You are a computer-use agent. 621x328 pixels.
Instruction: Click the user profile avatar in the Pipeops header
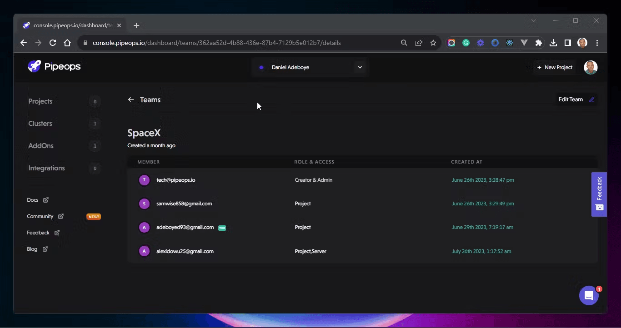click(x=591, y=67)
